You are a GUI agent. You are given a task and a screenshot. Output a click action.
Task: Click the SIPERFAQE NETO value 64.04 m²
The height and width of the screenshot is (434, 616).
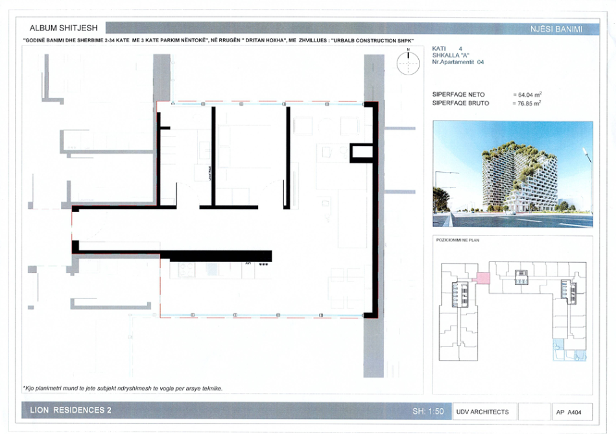tap(527, 95)
